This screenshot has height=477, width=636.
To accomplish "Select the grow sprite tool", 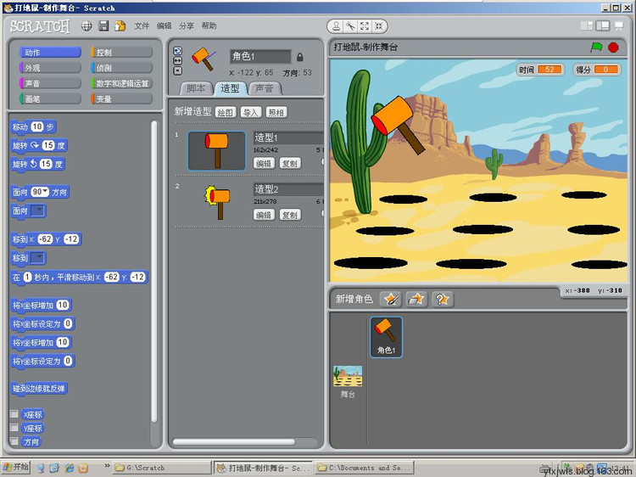I will [x=365, y=26].
